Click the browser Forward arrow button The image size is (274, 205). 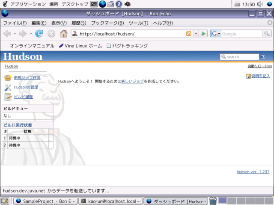click(x=23, y=33)
